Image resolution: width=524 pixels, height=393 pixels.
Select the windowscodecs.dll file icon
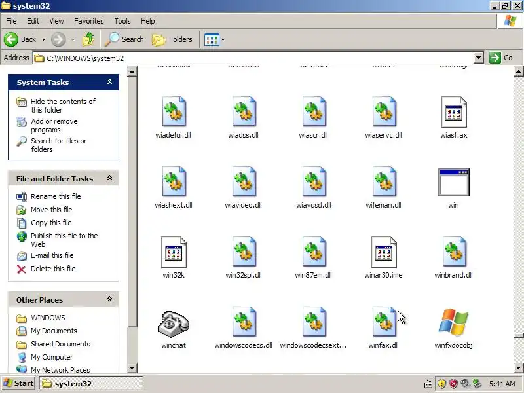(x=244, y=322)
